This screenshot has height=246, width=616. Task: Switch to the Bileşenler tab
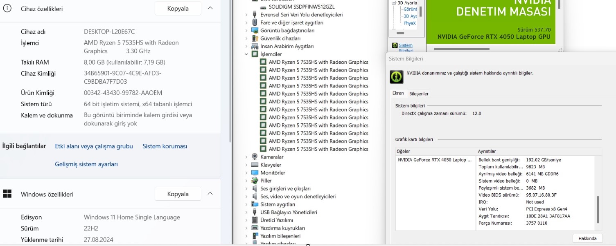pos(419,94)
